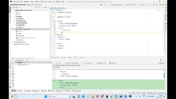Open the Profiler tool window
The height and width of the screenshot is (99, 176).
(67, 91)
